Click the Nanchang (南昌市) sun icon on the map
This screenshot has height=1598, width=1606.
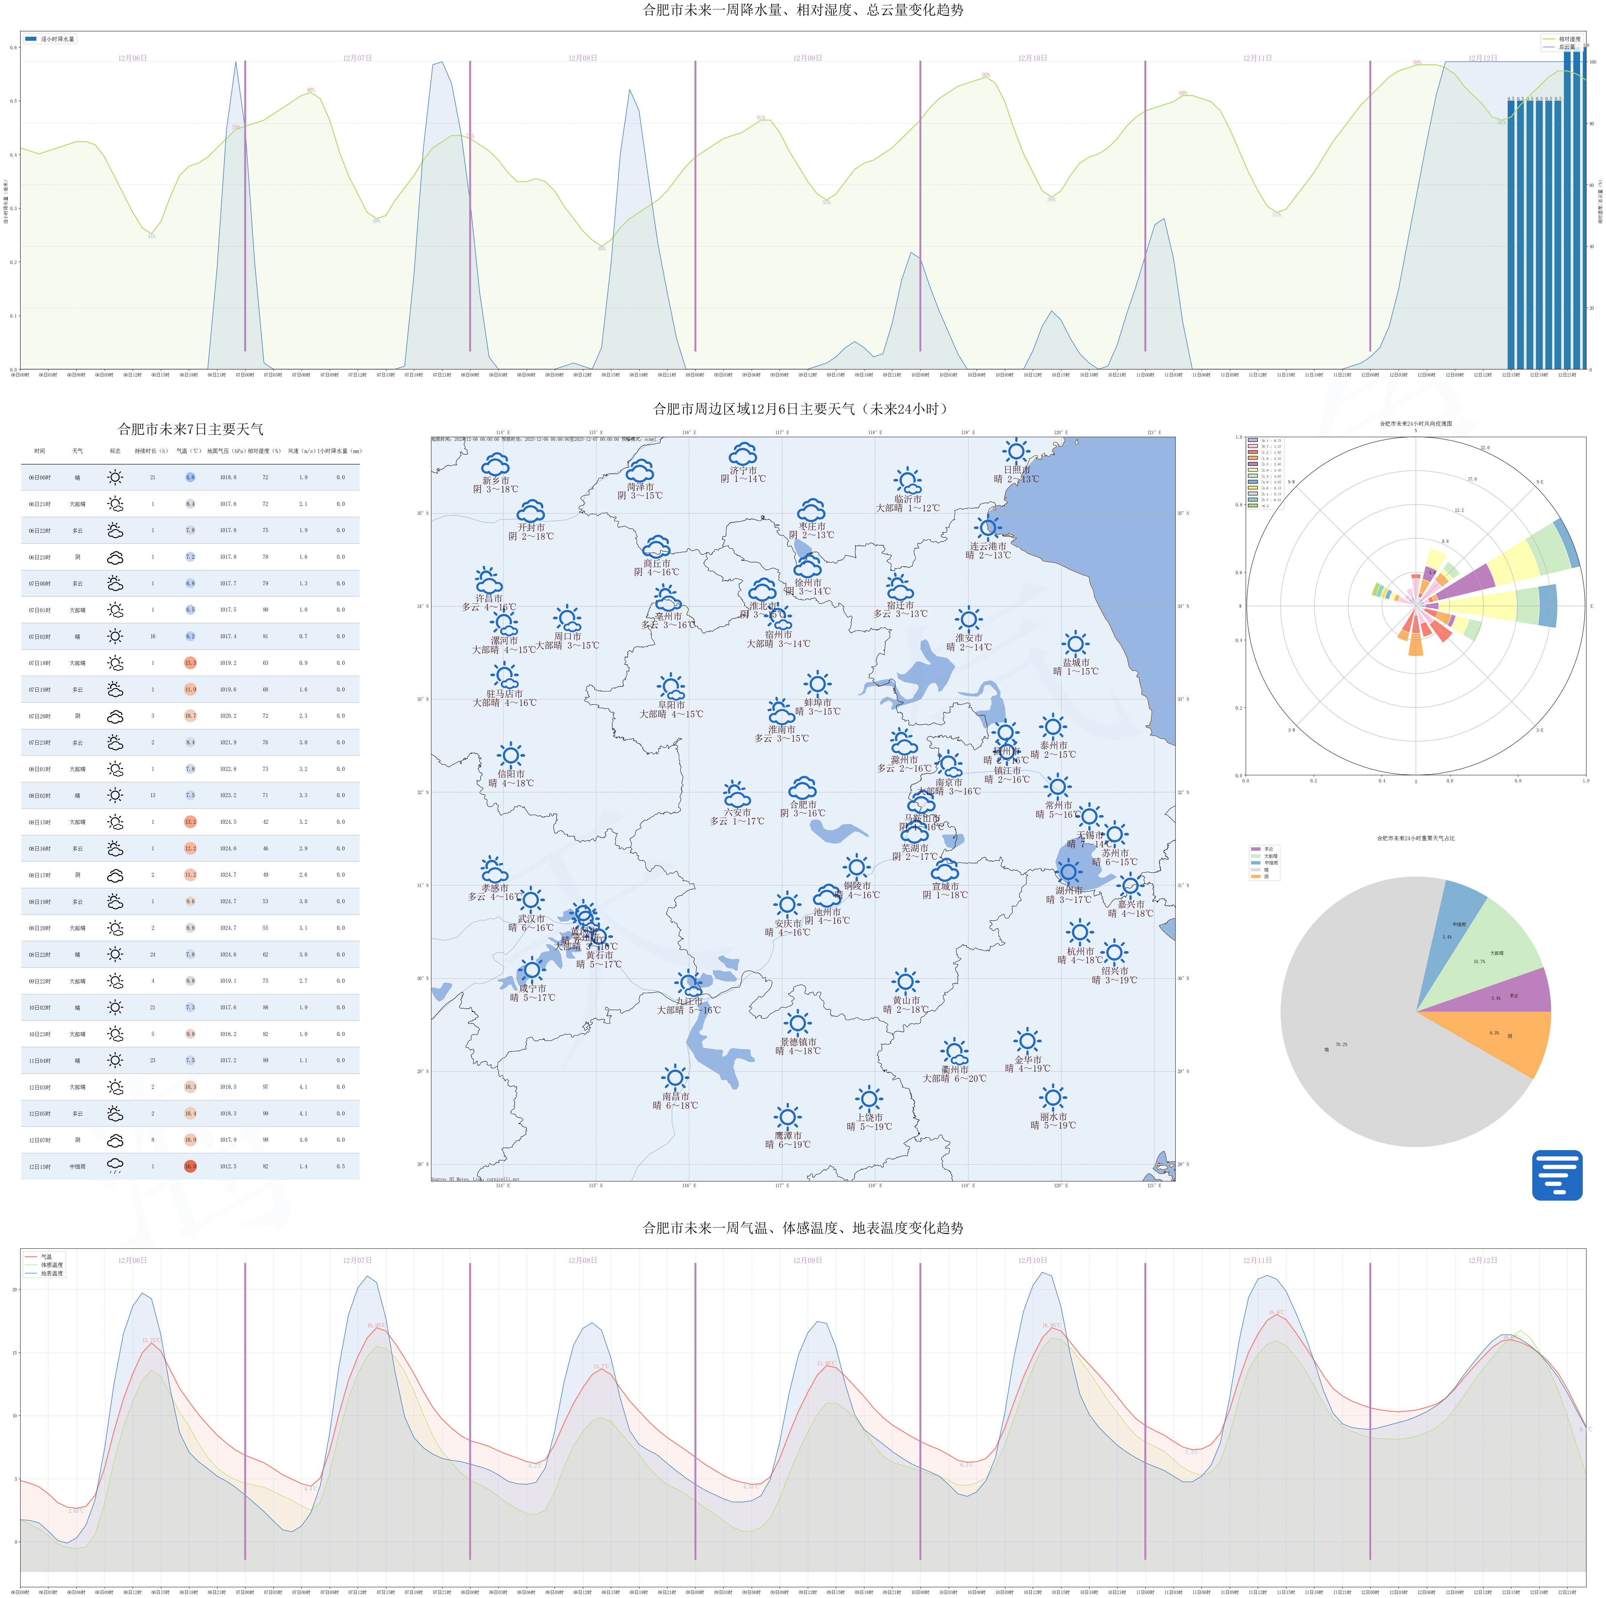click(675, 1078)
